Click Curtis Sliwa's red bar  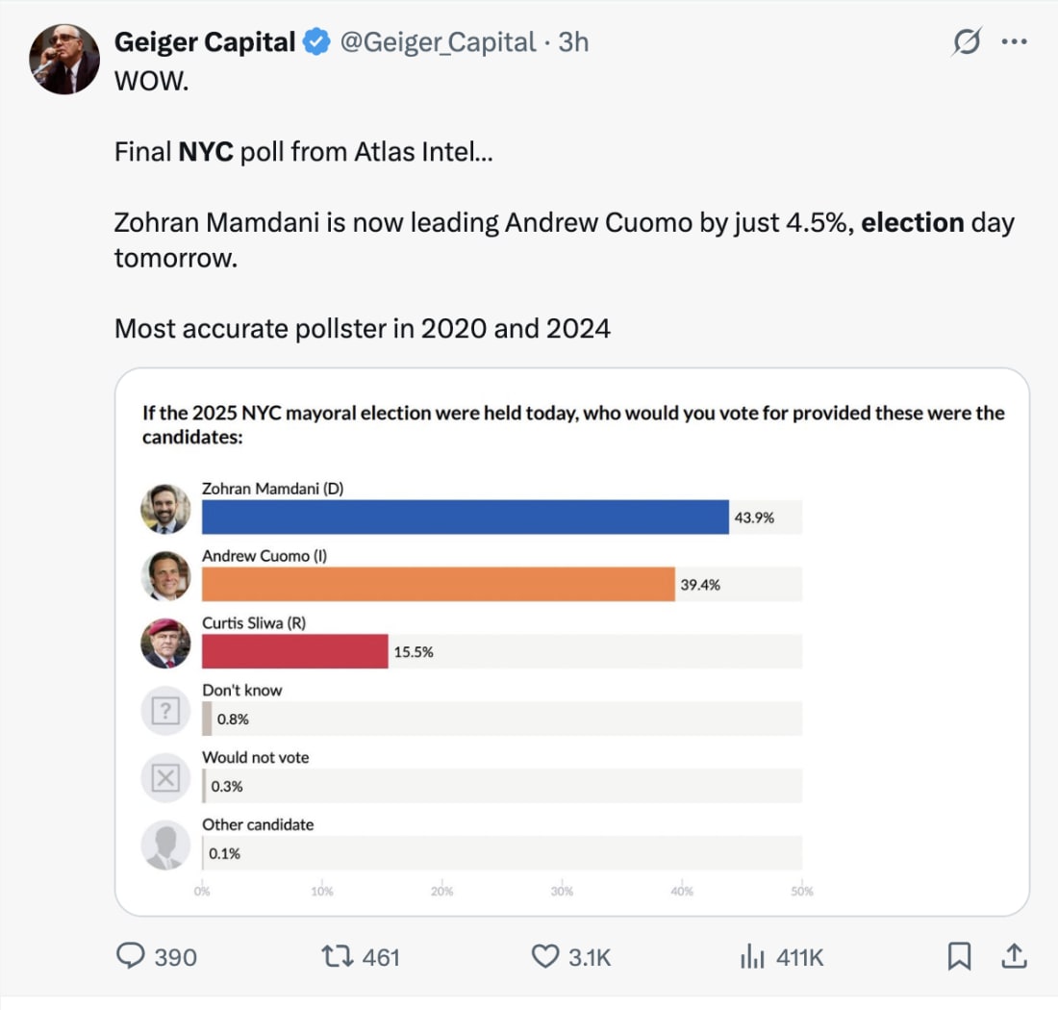pos(294,651)
